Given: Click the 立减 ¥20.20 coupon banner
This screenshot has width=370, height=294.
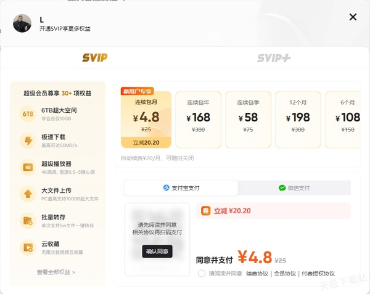Looking at the screenshot, I should coord(273,211).
